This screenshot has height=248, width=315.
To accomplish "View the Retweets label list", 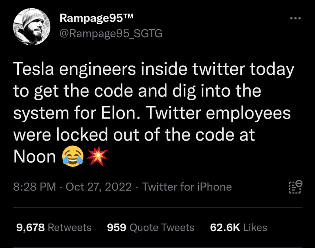I will (70, 228).
